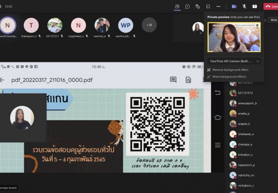Image resolution: width=278 pixels, height=193 pixels.
Task: Open the reactions icon in toolbar
Action: point(198,6)
